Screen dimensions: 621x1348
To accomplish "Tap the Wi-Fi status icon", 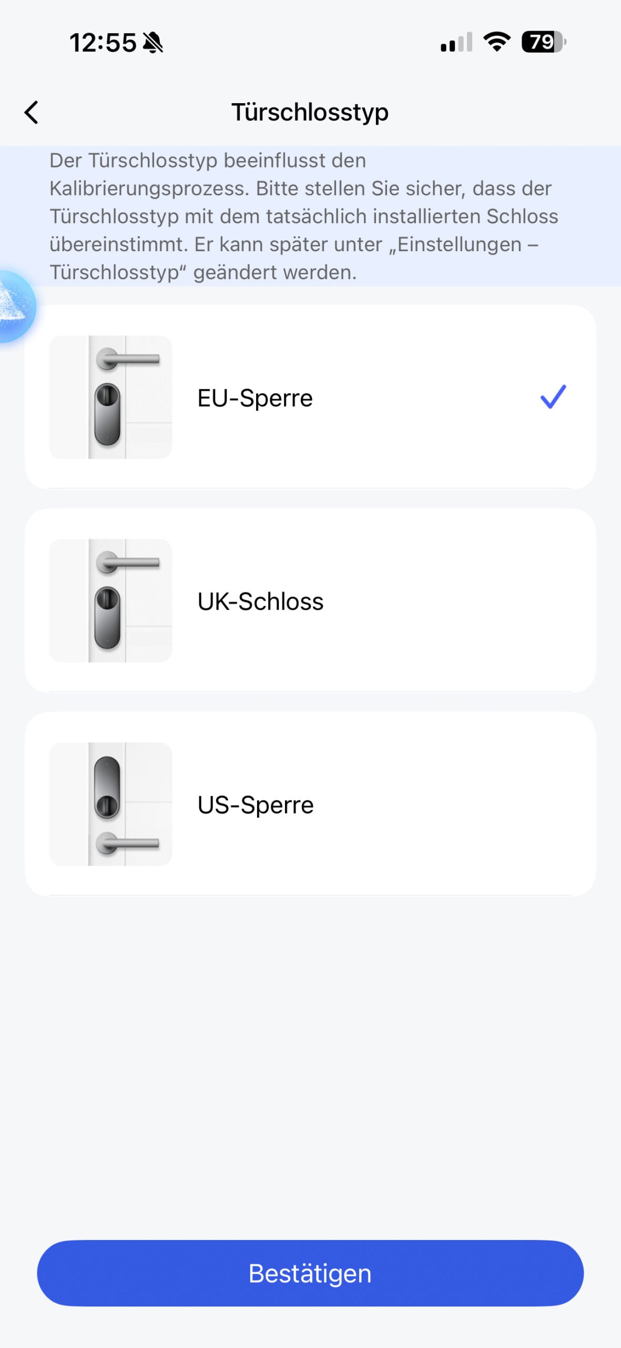I will click(496, 42).
